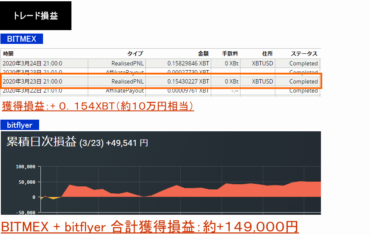370x235 pixels.
Task: Click the 累積日次損益 chart title
Action: (x=41, y=142)
